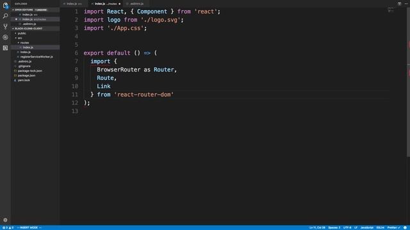Place cursor on 'react' string in line 1
Viewport: 410px width, 230px height.
pos(207,11)
